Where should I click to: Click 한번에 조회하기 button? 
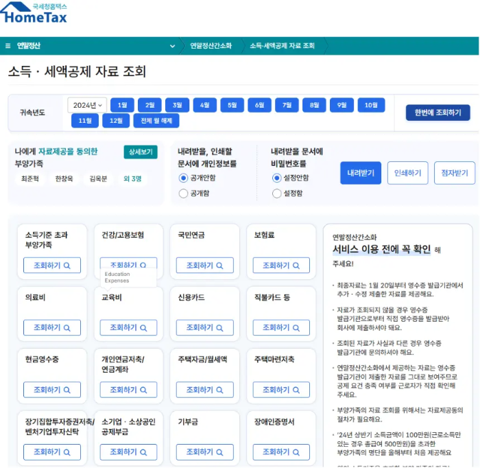(x=437, y=113)
